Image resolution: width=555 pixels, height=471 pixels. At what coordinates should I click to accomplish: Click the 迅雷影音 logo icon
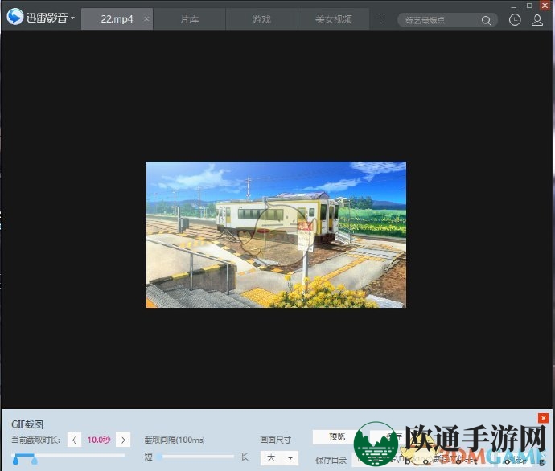click(x=14, y=17)
